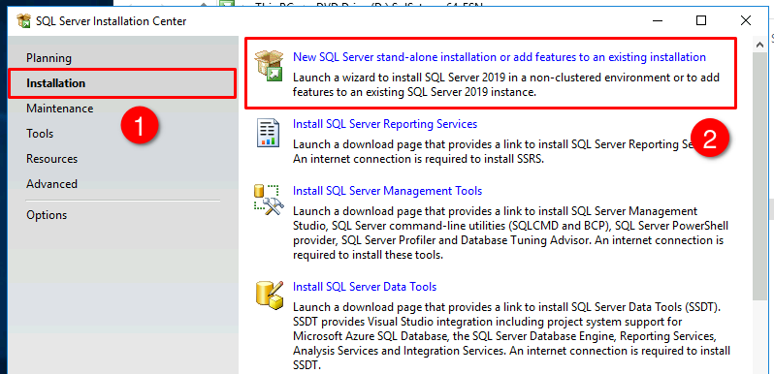Open the Resources category

tap(51, 159)
